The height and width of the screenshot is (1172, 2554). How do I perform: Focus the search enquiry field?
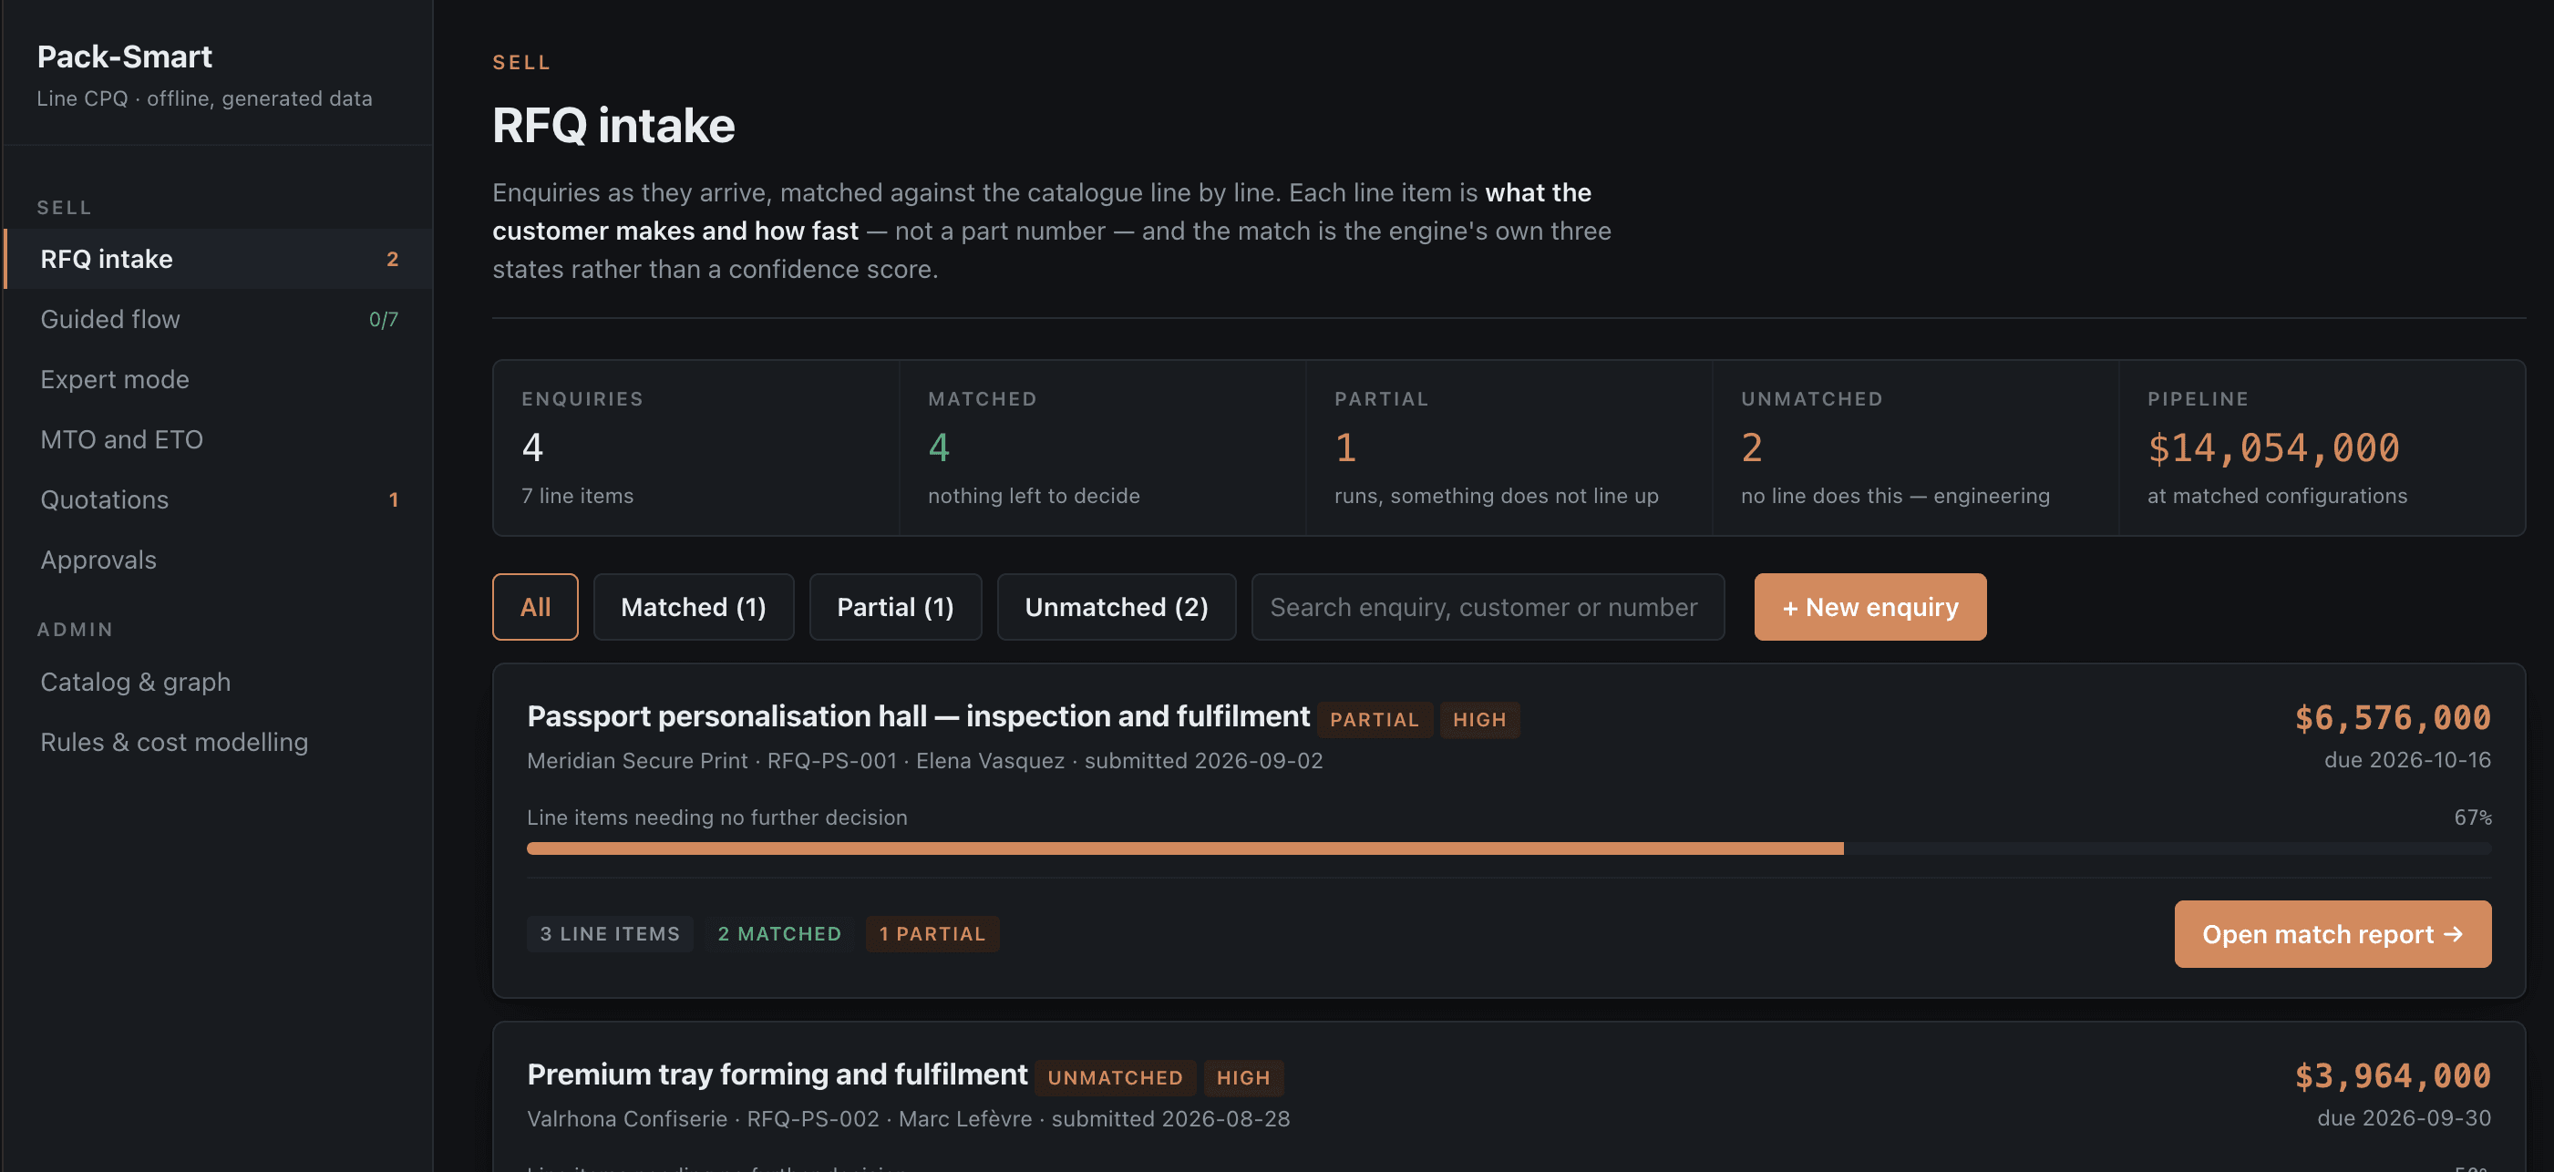tap(1488, 607)
